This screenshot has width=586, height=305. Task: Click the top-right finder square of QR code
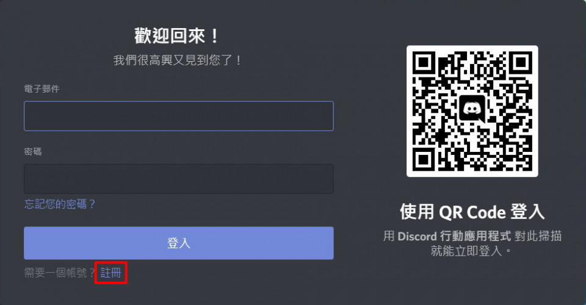tap(521, 62)
